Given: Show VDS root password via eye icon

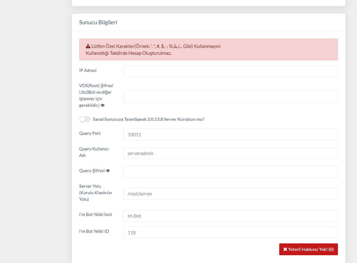Looking at the screenshot, I should pos(103,105).
